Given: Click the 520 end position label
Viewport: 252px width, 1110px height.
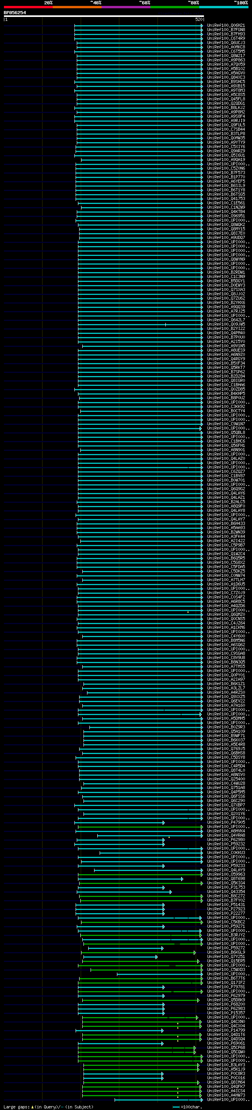Looking at the screenshot, I should point(199,19).
